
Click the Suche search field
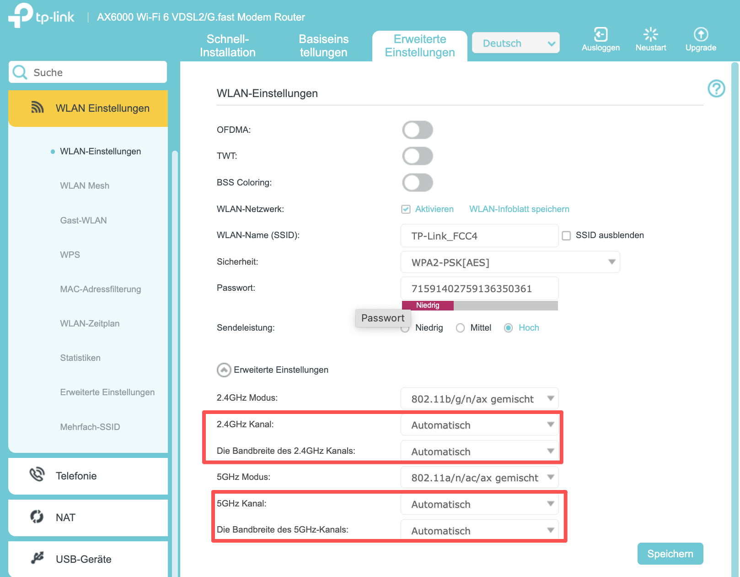pos(88,72)
